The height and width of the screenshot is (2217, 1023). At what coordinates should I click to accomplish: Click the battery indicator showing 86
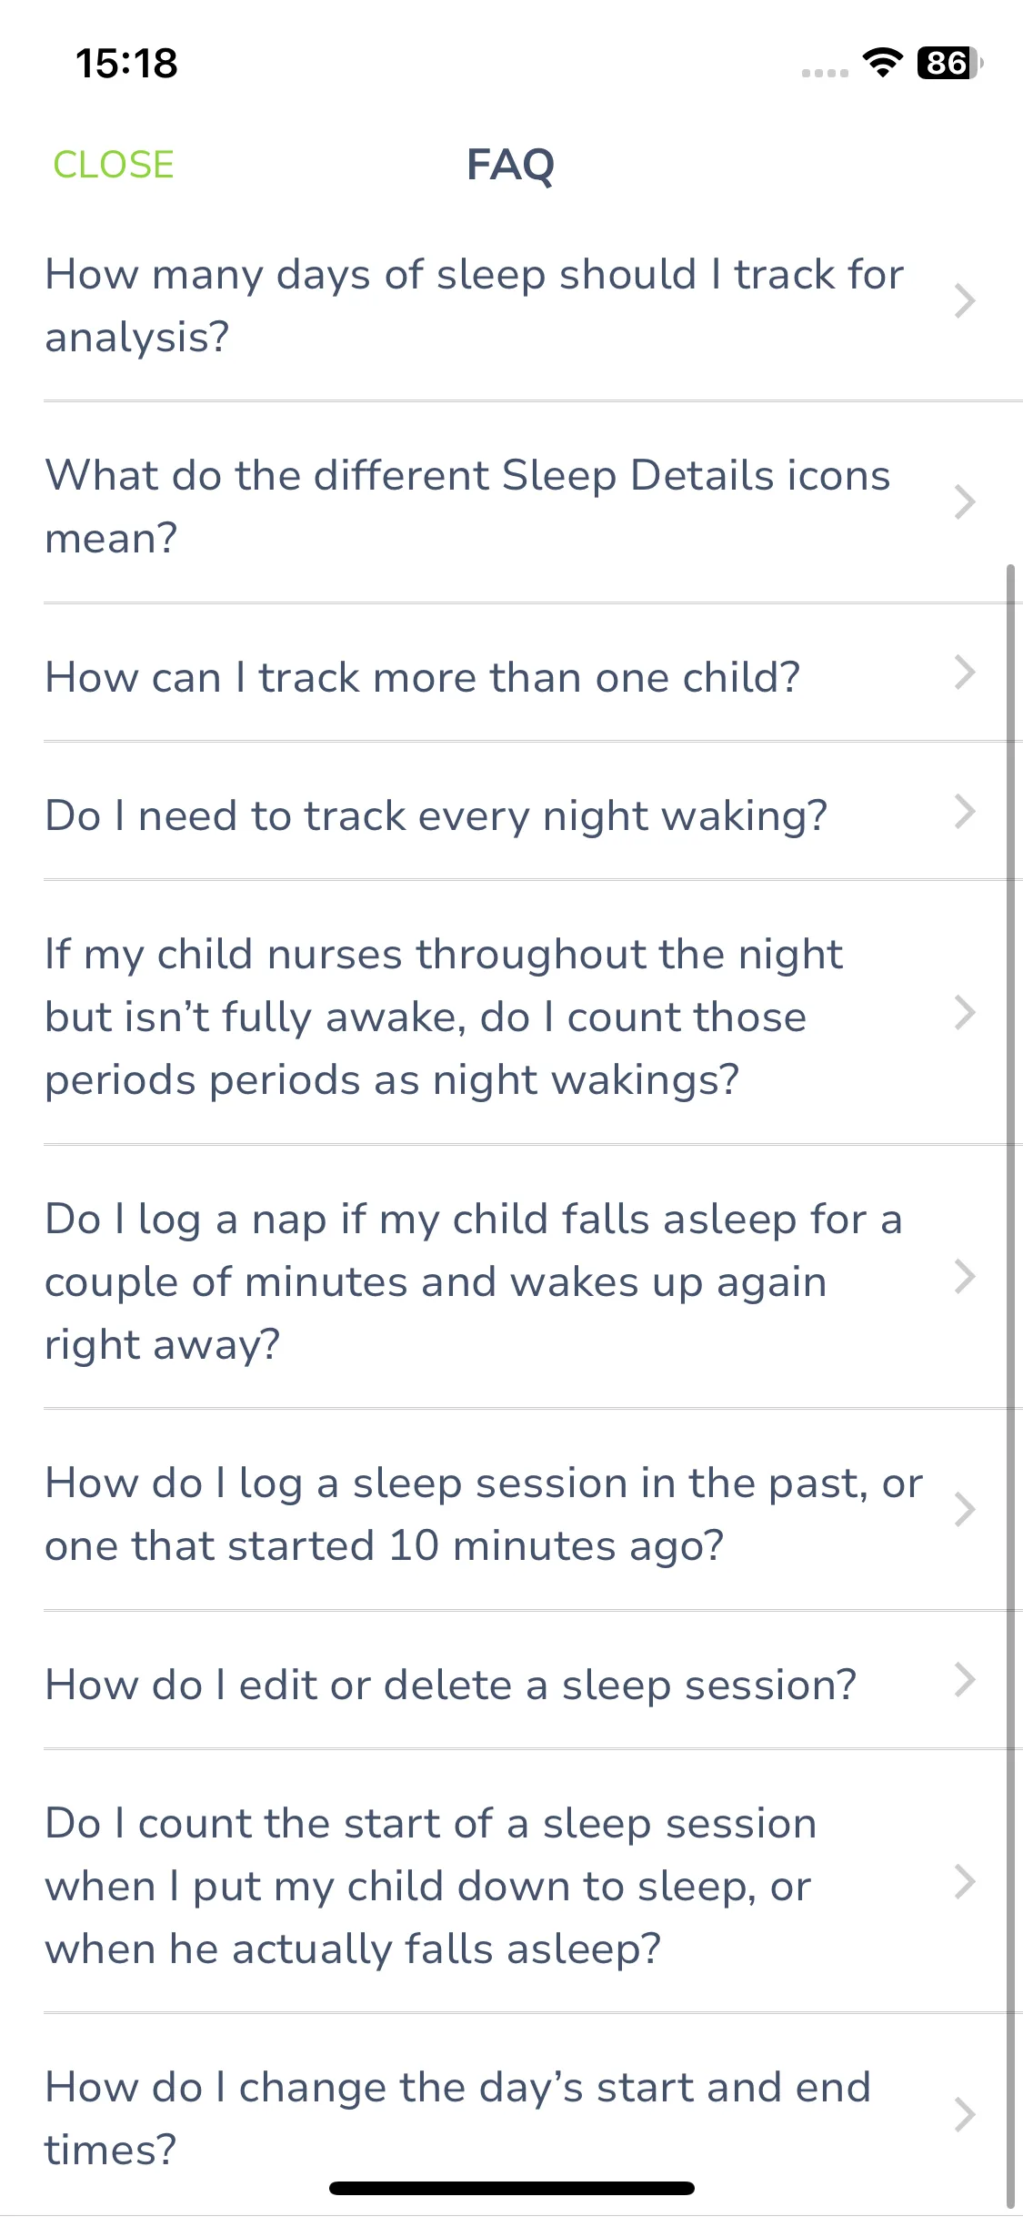[949, 63]
